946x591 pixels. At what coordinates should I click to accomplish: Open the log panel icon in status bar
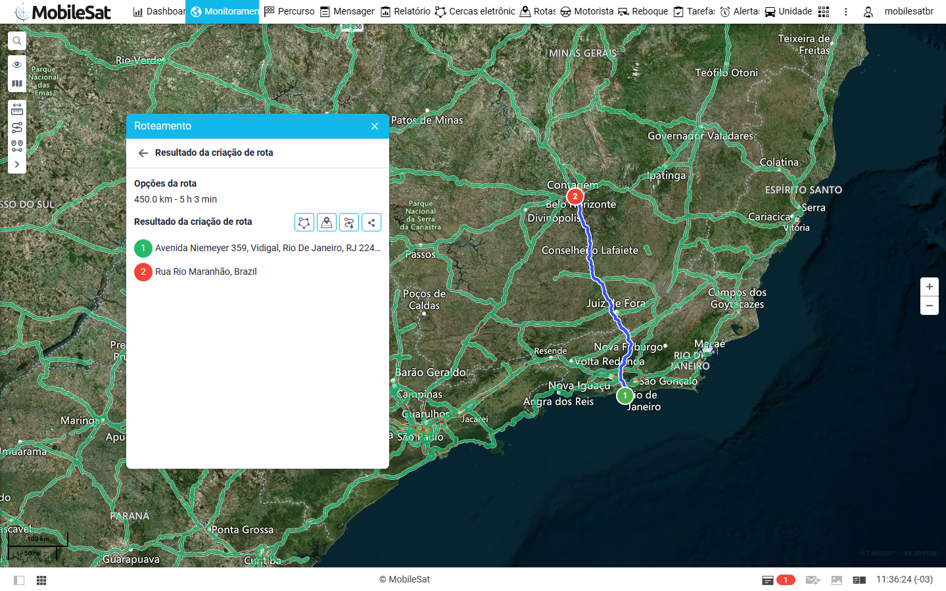tap(859, 580)
